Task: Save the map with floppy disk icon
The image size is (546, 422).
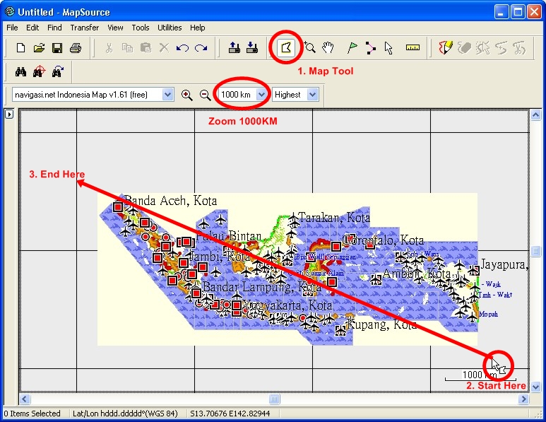Action: 57,48
